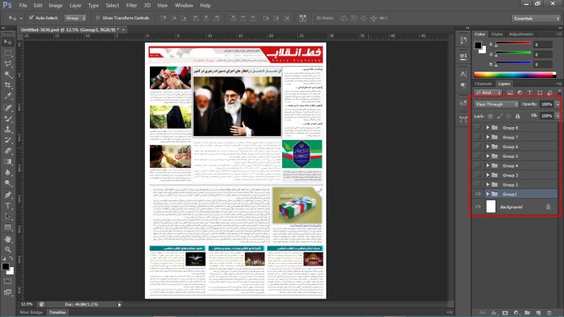
Task: Select the Pen tool
Action: [7, 195]
